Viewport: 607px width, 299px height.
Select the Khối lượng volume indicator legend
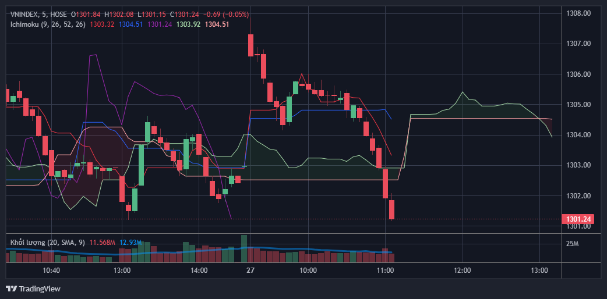point(47,242)
